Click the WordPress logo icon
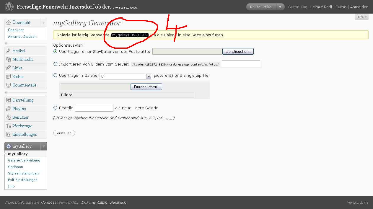The height and width of the screenshot is (209, 373). pyautogui.click(x=9, y=7)
